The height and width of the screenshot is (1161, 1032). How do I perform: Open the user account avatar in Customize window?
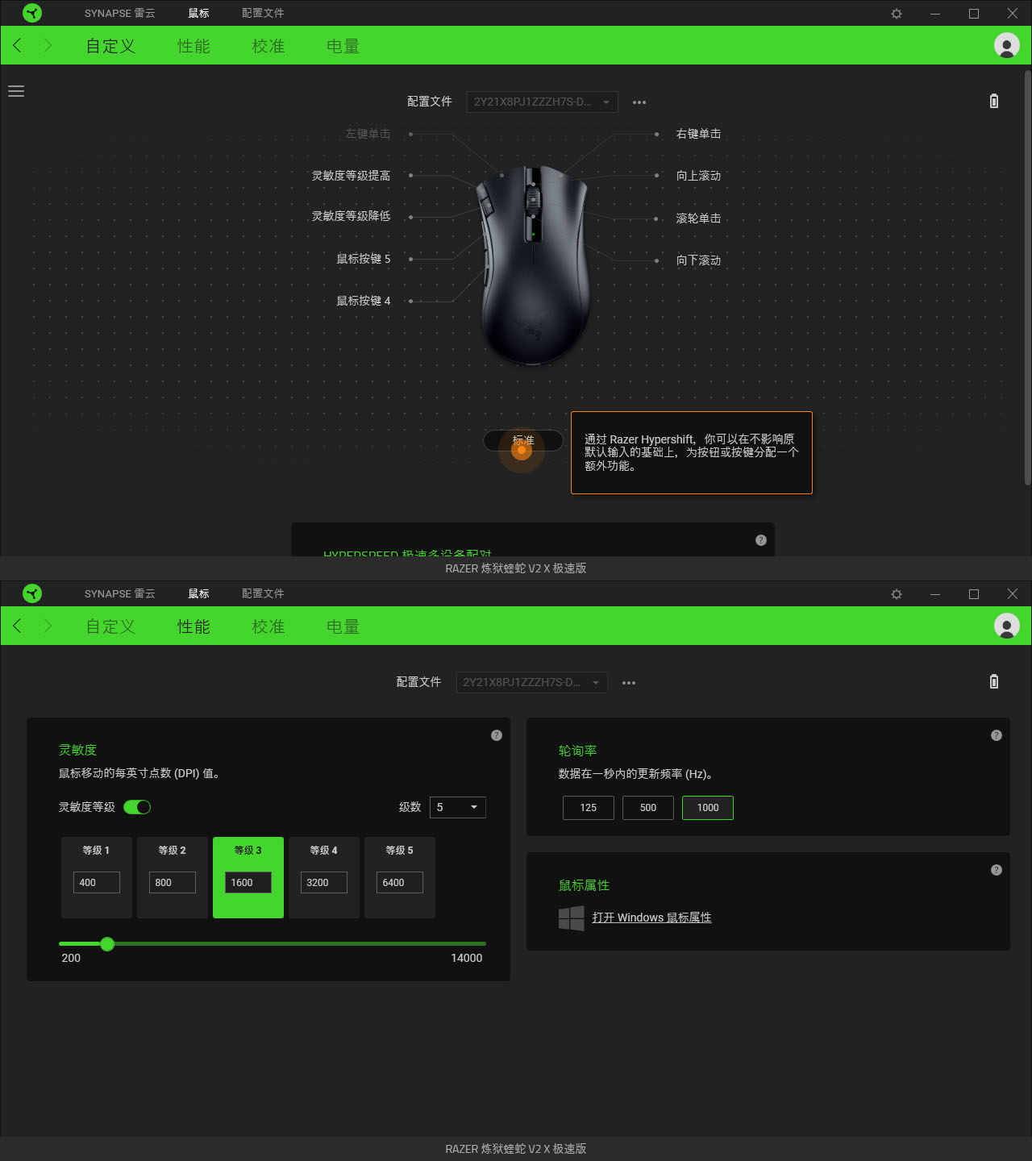click(1007, 45)
